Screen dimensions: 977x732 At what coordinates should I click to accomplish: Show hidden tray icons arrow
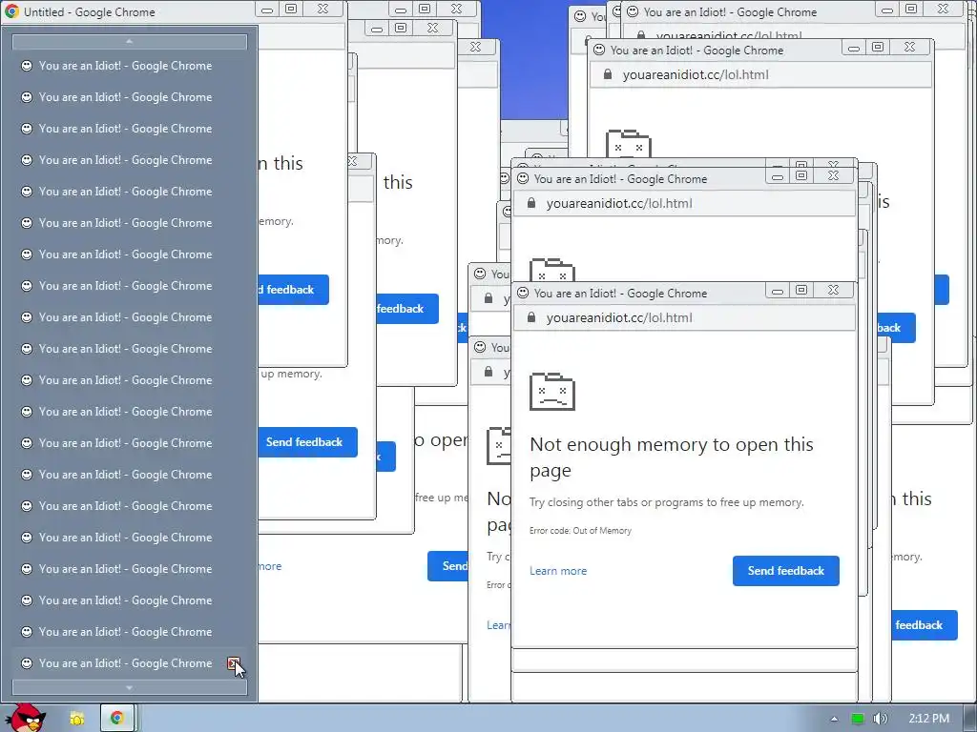(834, 719)
